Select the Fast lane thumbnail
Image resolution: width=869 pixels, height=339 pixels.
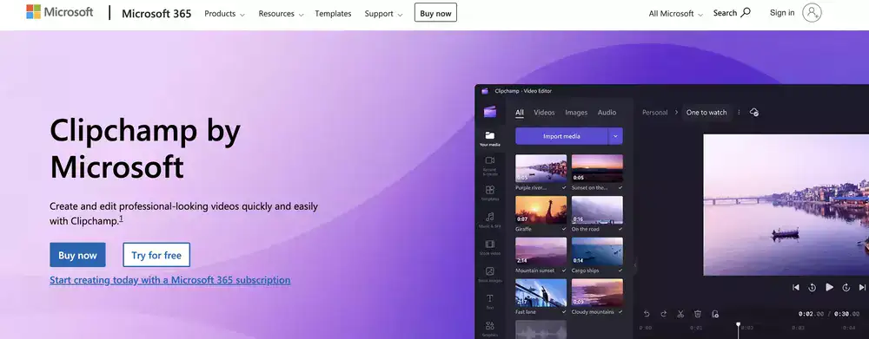(x=541, y=292)
